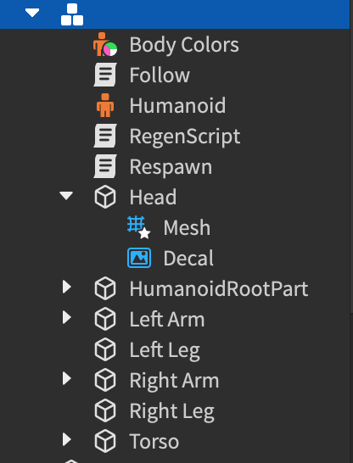Click the Decal image icon
Screen dimensions: 353x463
click(x=139, y=258)
